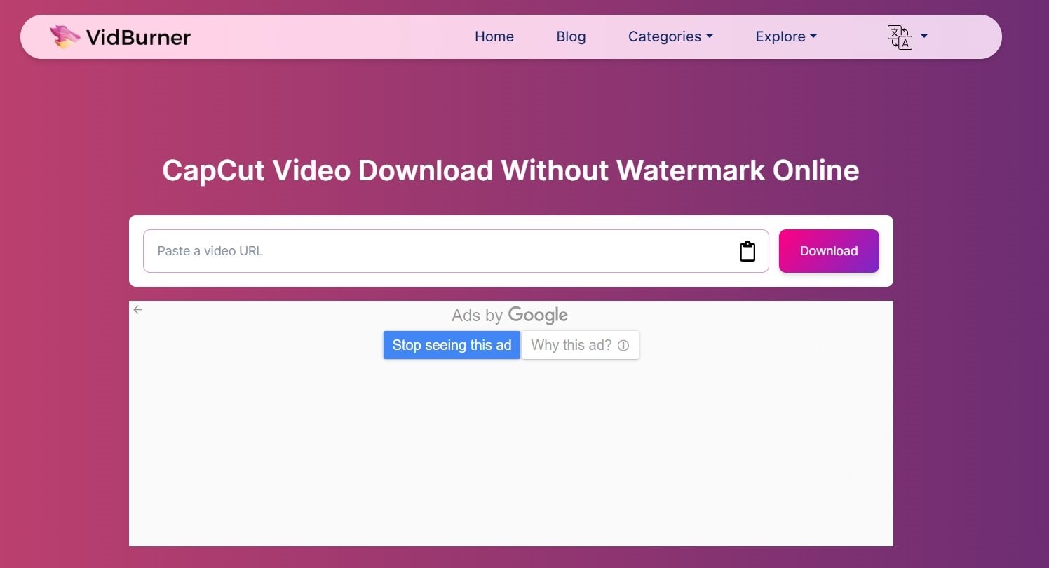Click the VidBurner bird logo icon
Image resolution: width=1049 pixels, height=568 pixels.
point(65,36)
